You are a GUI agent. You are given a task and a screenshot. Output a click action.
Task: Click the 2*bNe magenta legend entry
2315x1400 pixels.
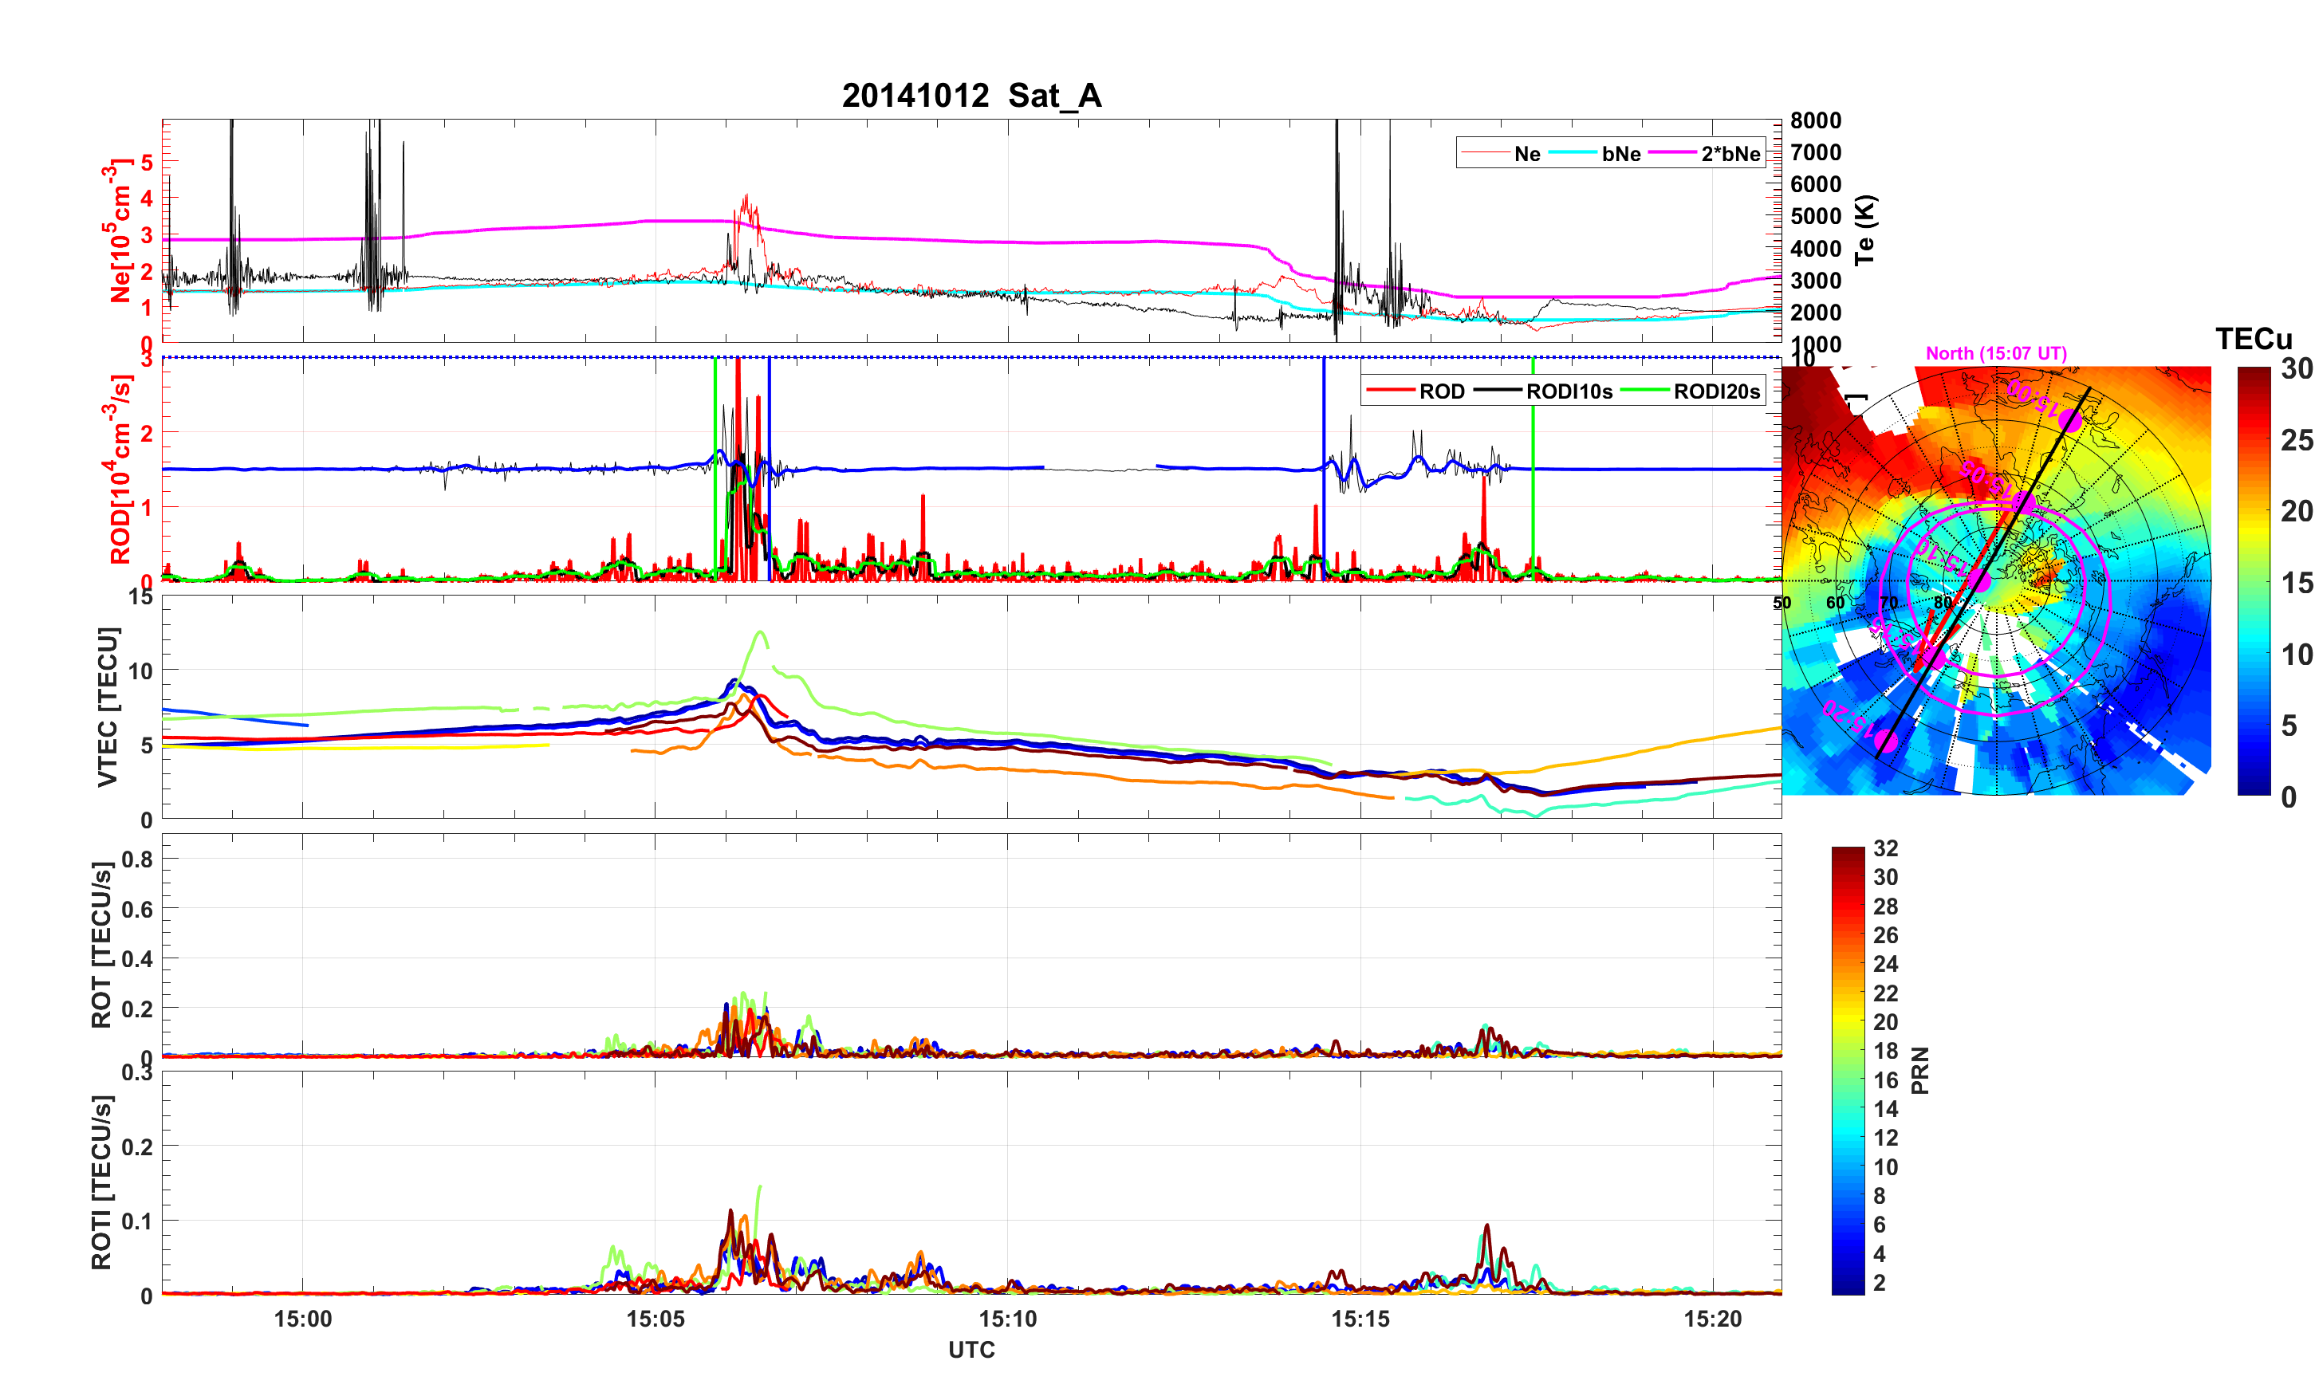[x=1730, y=154]
